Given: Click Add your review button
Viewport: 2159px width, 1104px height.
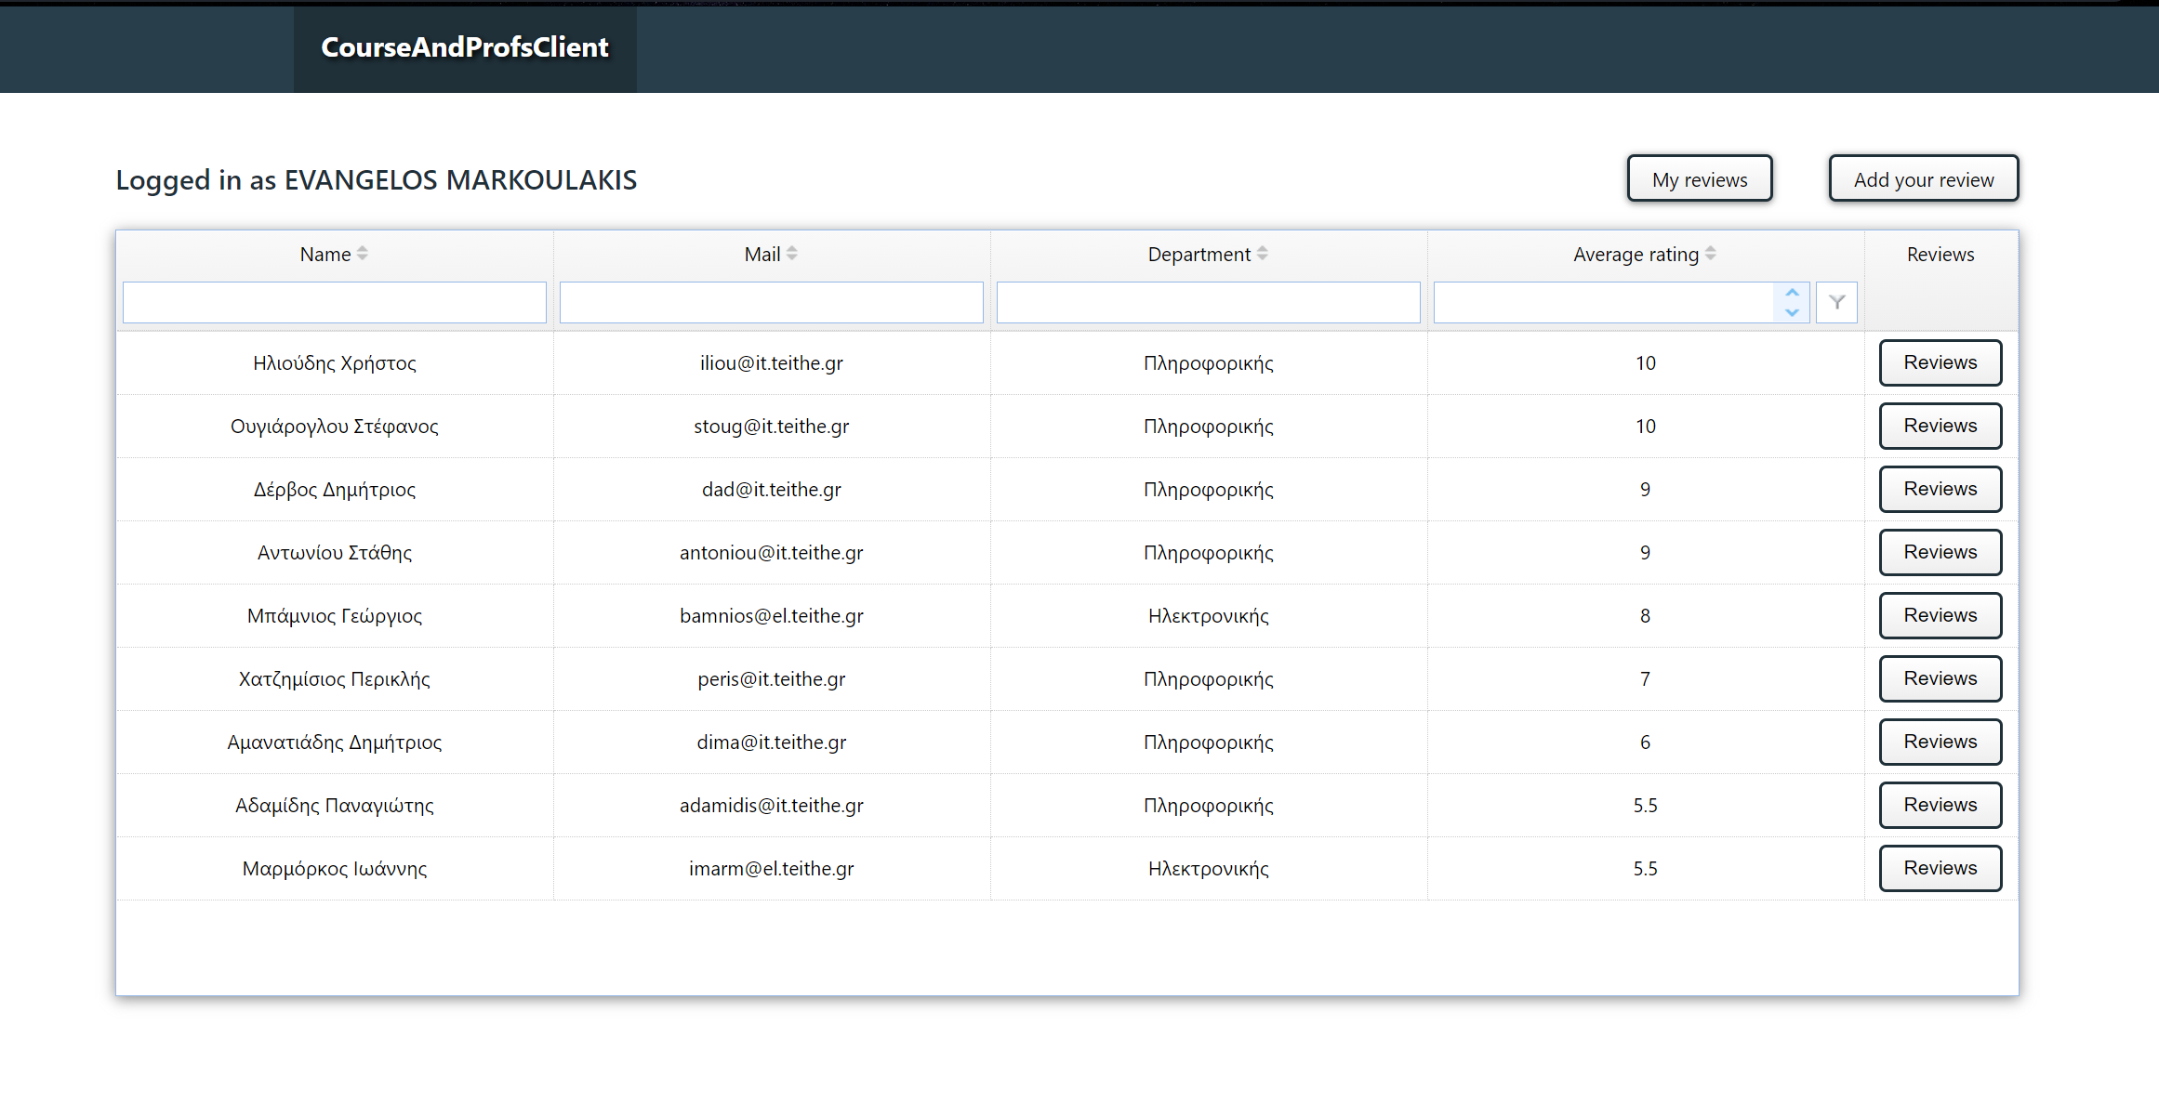Looking at the screenshot, I should tap(1923, 178).
